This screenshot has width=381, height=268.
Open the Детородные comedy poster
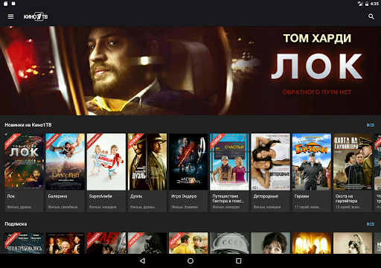[270, 162]
